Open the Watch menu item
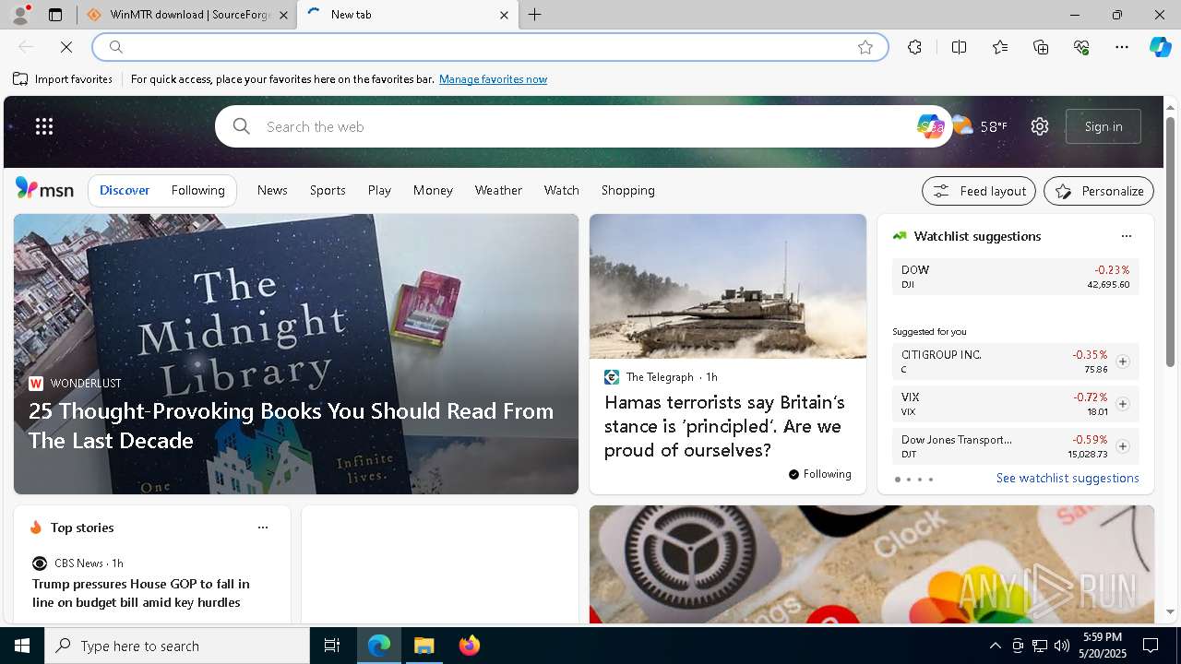The width and height of the screenshot is (1181, 664). pyautogui.click(x=562, y=190)
